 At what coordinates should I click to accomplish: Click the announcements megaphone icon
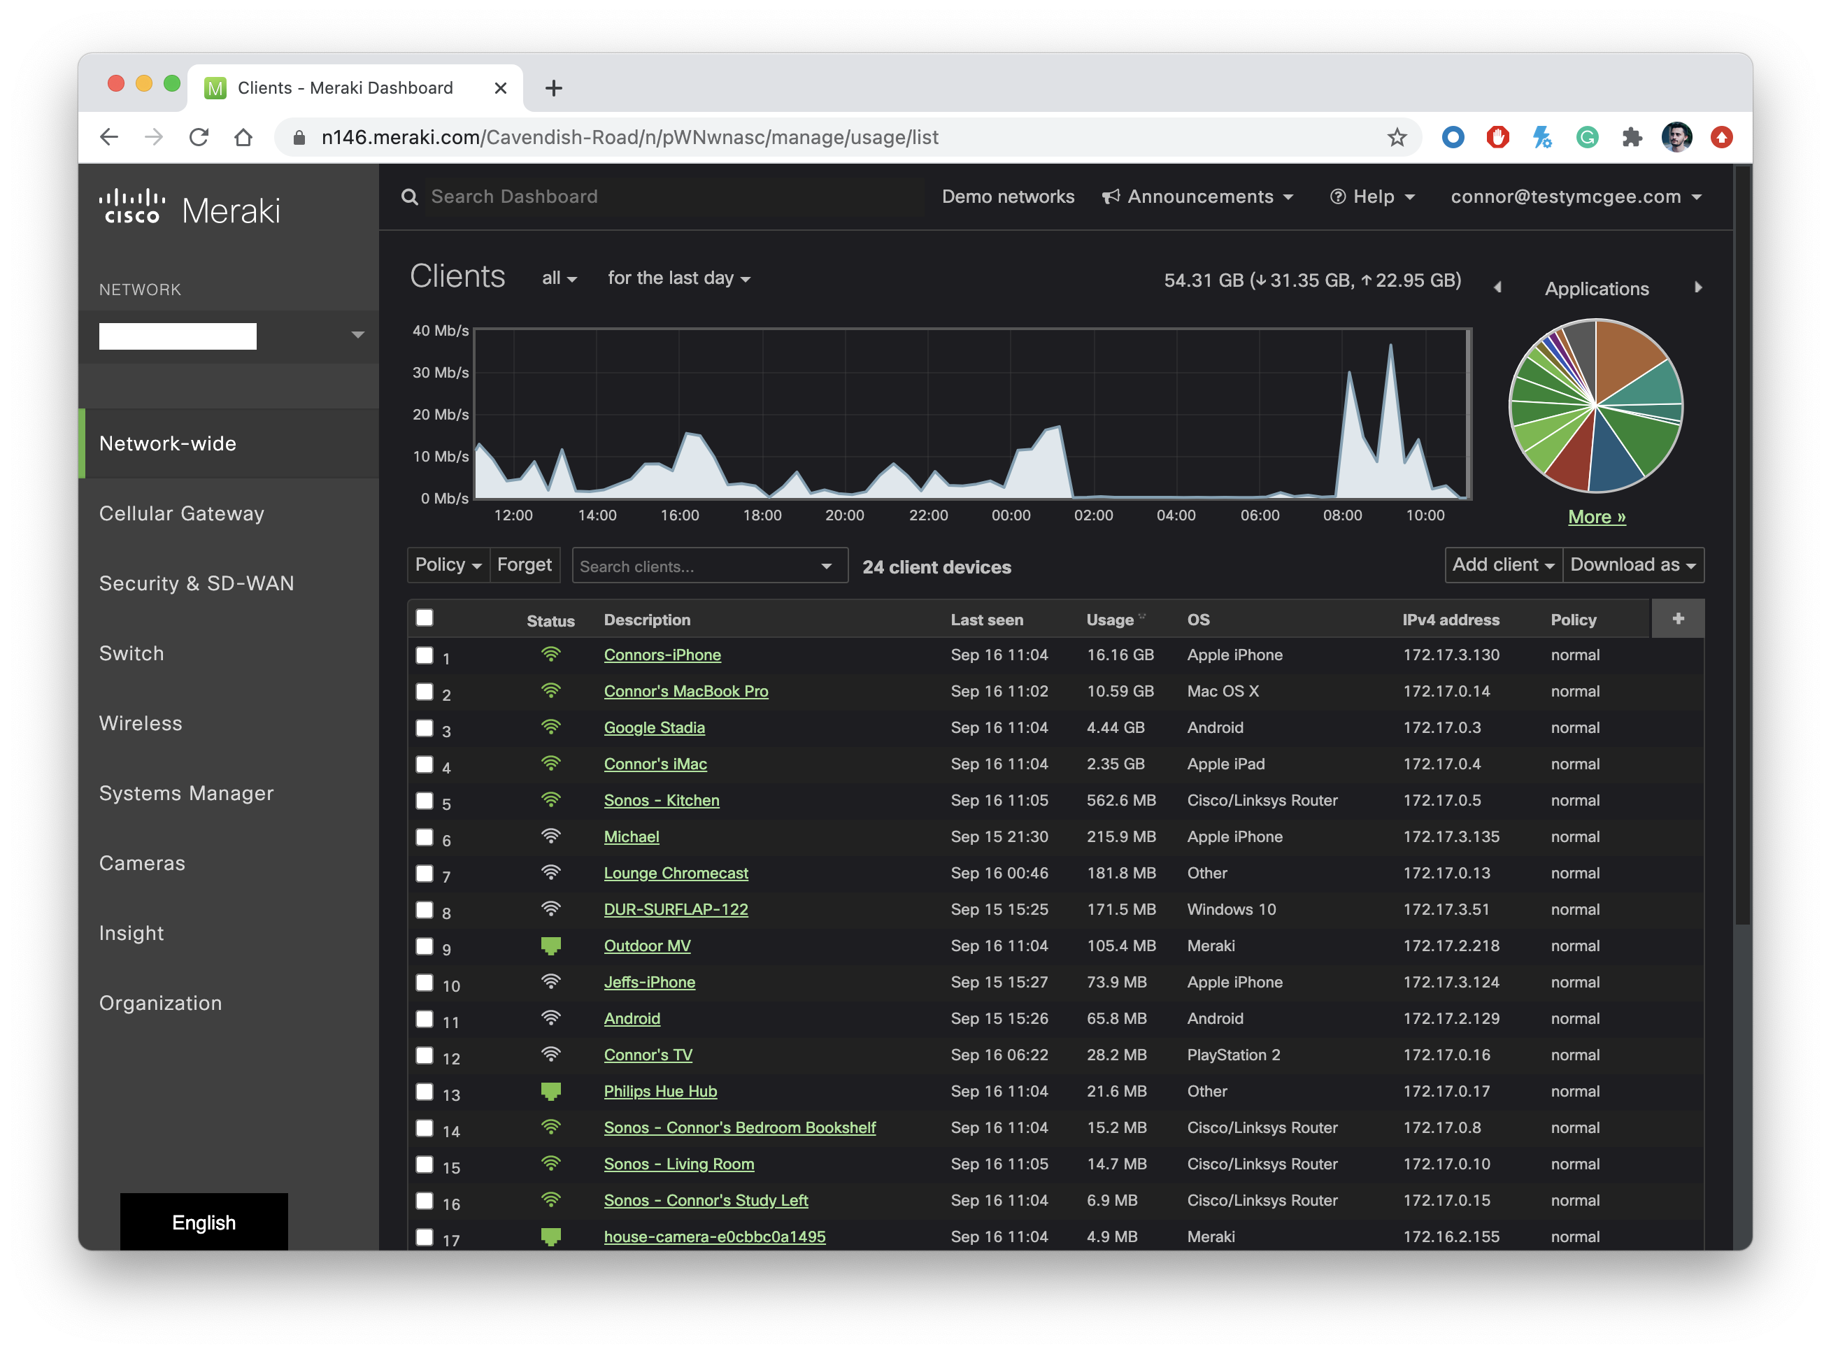pos(1111,196)
